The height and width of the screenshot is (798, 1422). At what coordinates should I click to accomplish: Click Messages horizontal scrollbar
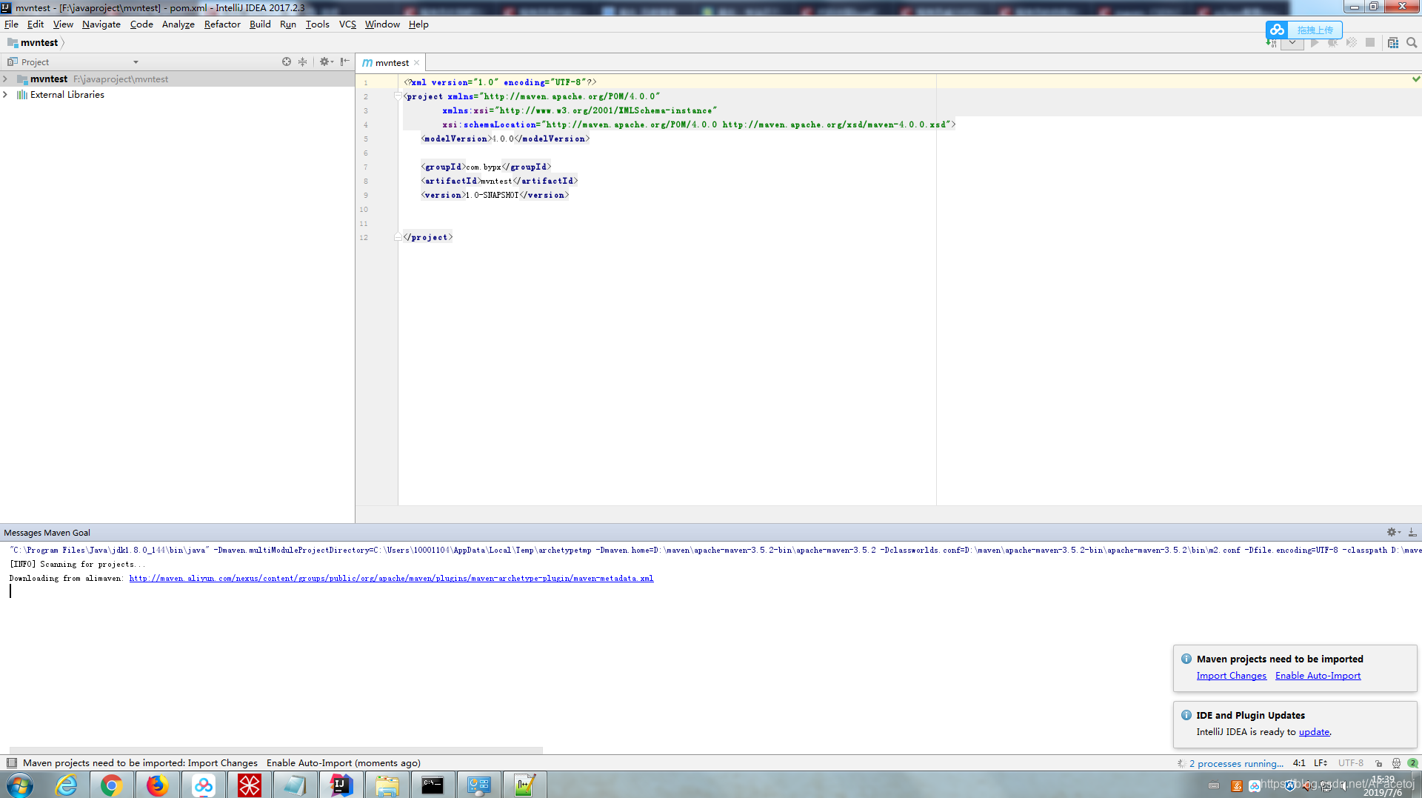tap(276, 750)
